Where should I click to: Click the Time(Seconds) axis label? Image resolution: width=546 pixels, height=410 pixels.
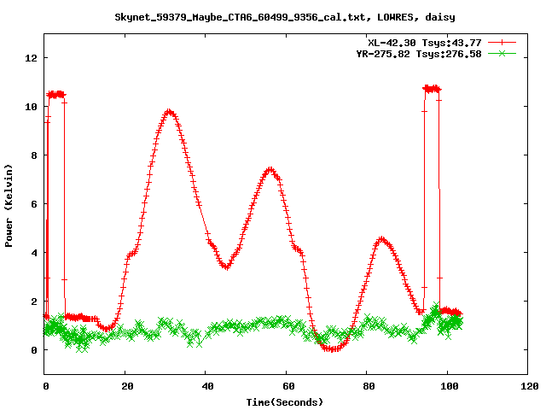[x=284, y=402]
